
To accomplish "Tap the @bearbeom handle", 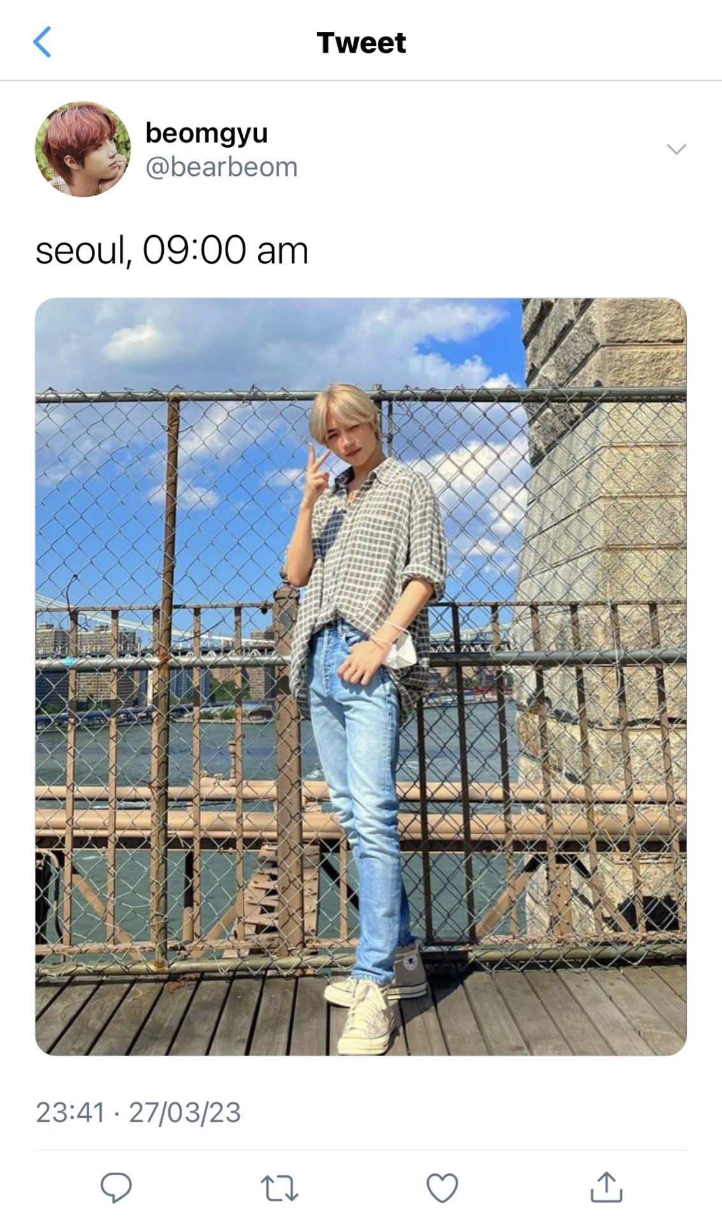I will 222,167.
